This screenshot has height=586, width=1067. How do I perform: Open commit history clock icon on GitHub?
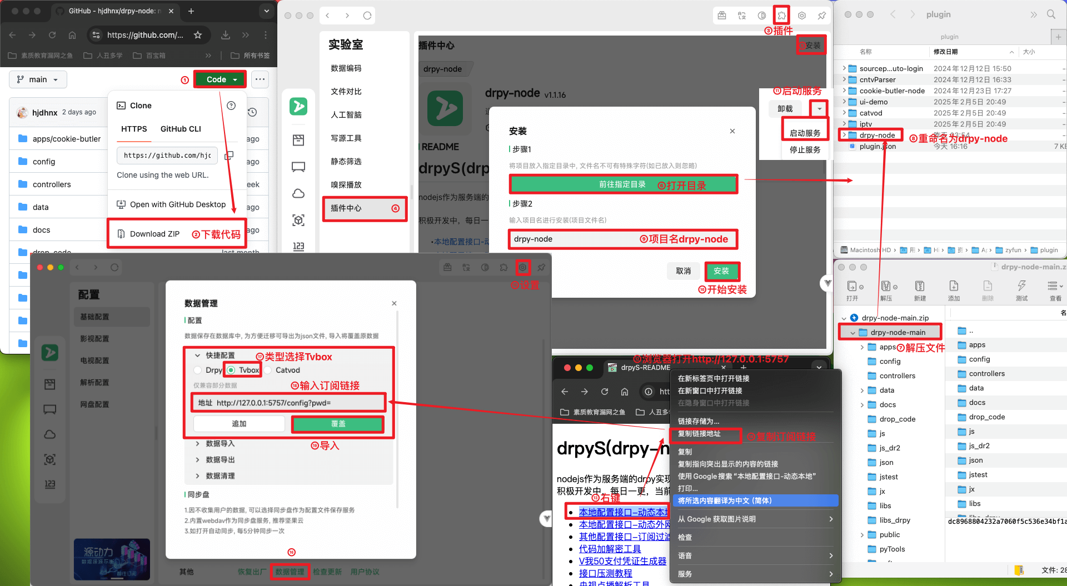252,112
